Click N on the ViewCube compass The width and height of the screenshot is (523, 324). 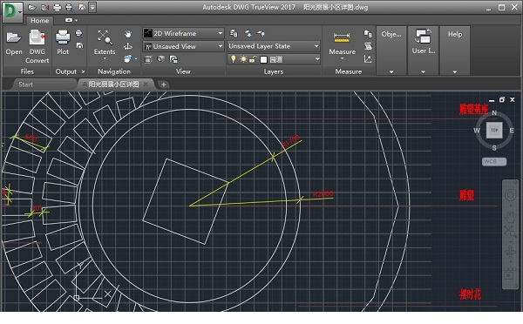click(494, 113)
